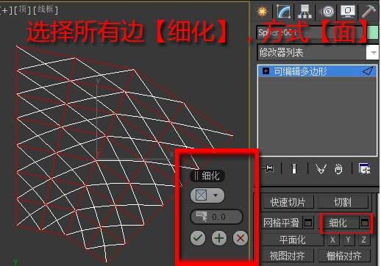The width and height of the screenshot is (381, 266).
Task: Open the Create panel sun icon
Action: [x=262, y=11]
